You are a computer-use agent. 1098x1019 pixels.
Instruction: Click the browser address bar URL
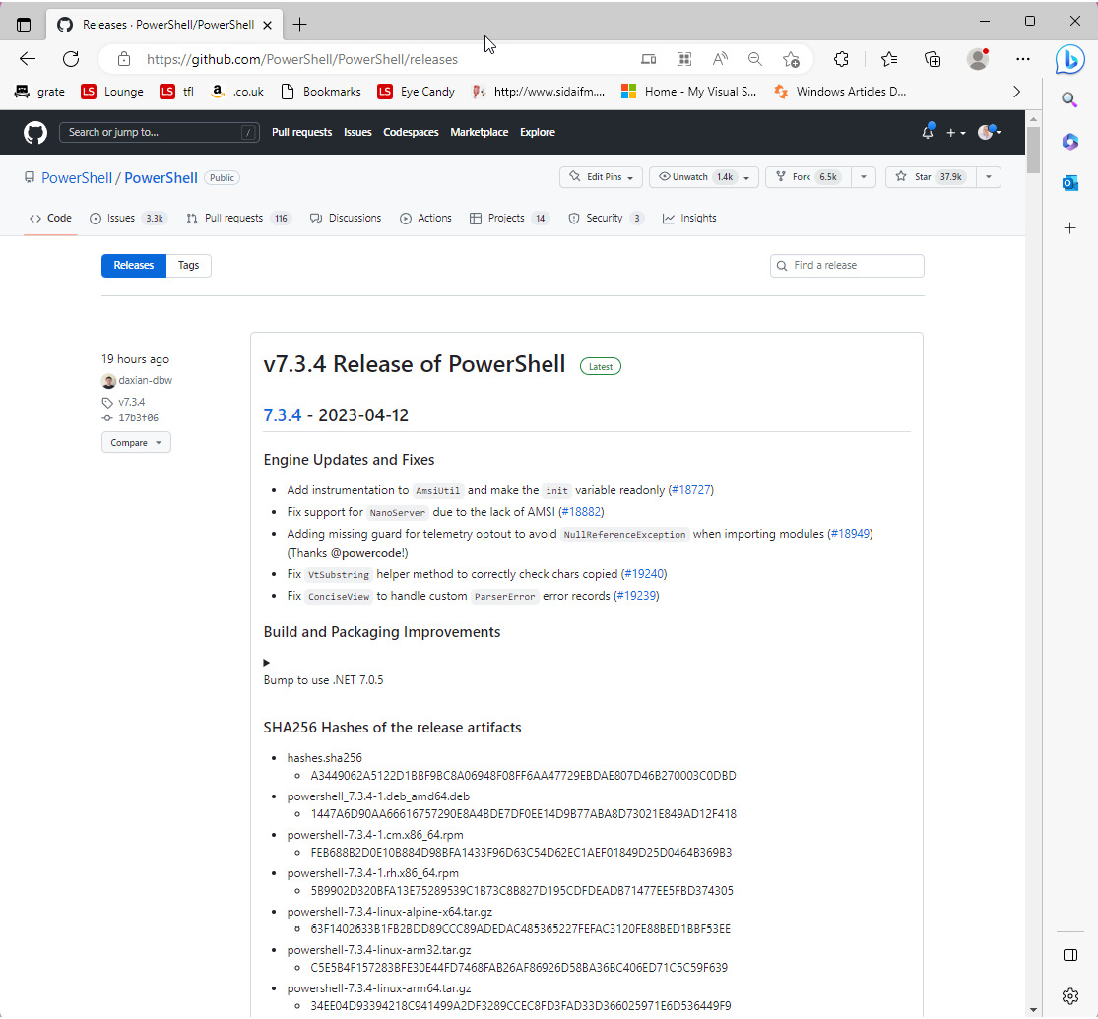301,59
